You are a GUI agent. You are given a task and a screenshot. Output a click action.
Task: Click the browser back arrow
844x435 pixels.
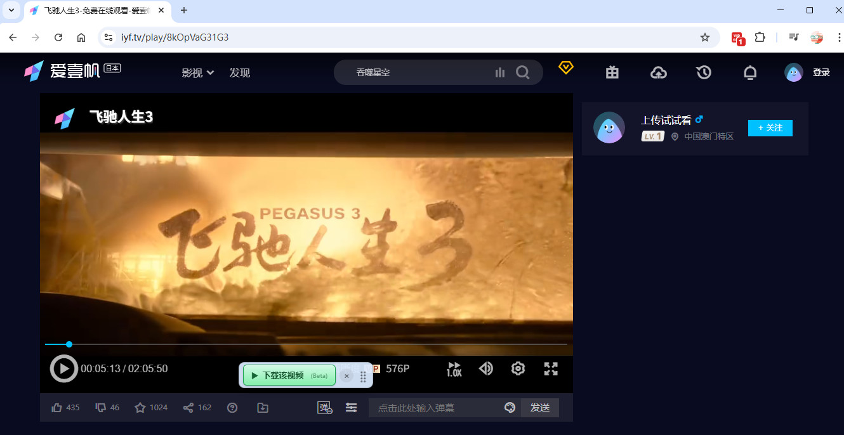point(13,37)
